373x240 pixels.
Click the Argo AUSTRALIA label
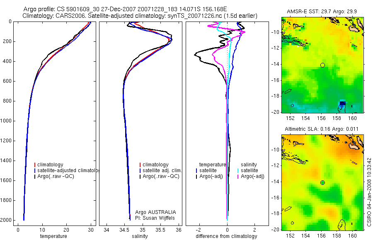[x=155, y=212]
